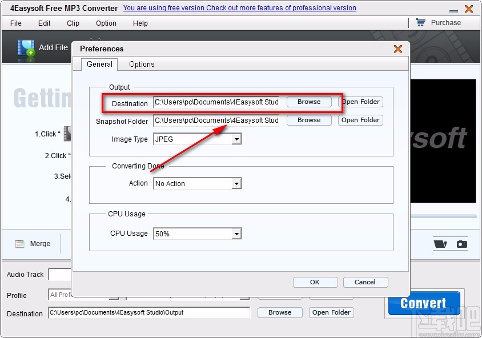Click the blue Convert button
Screen dimensions: 482x338
click(x=424, y=303)
